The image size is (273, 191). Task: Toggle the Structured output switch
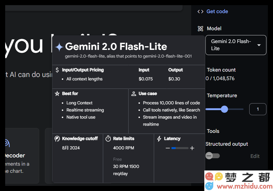tap(212, 156)
